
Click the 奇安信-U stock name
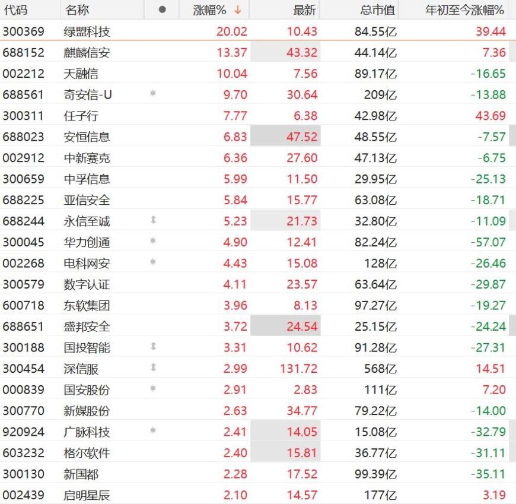coord(88,95)
